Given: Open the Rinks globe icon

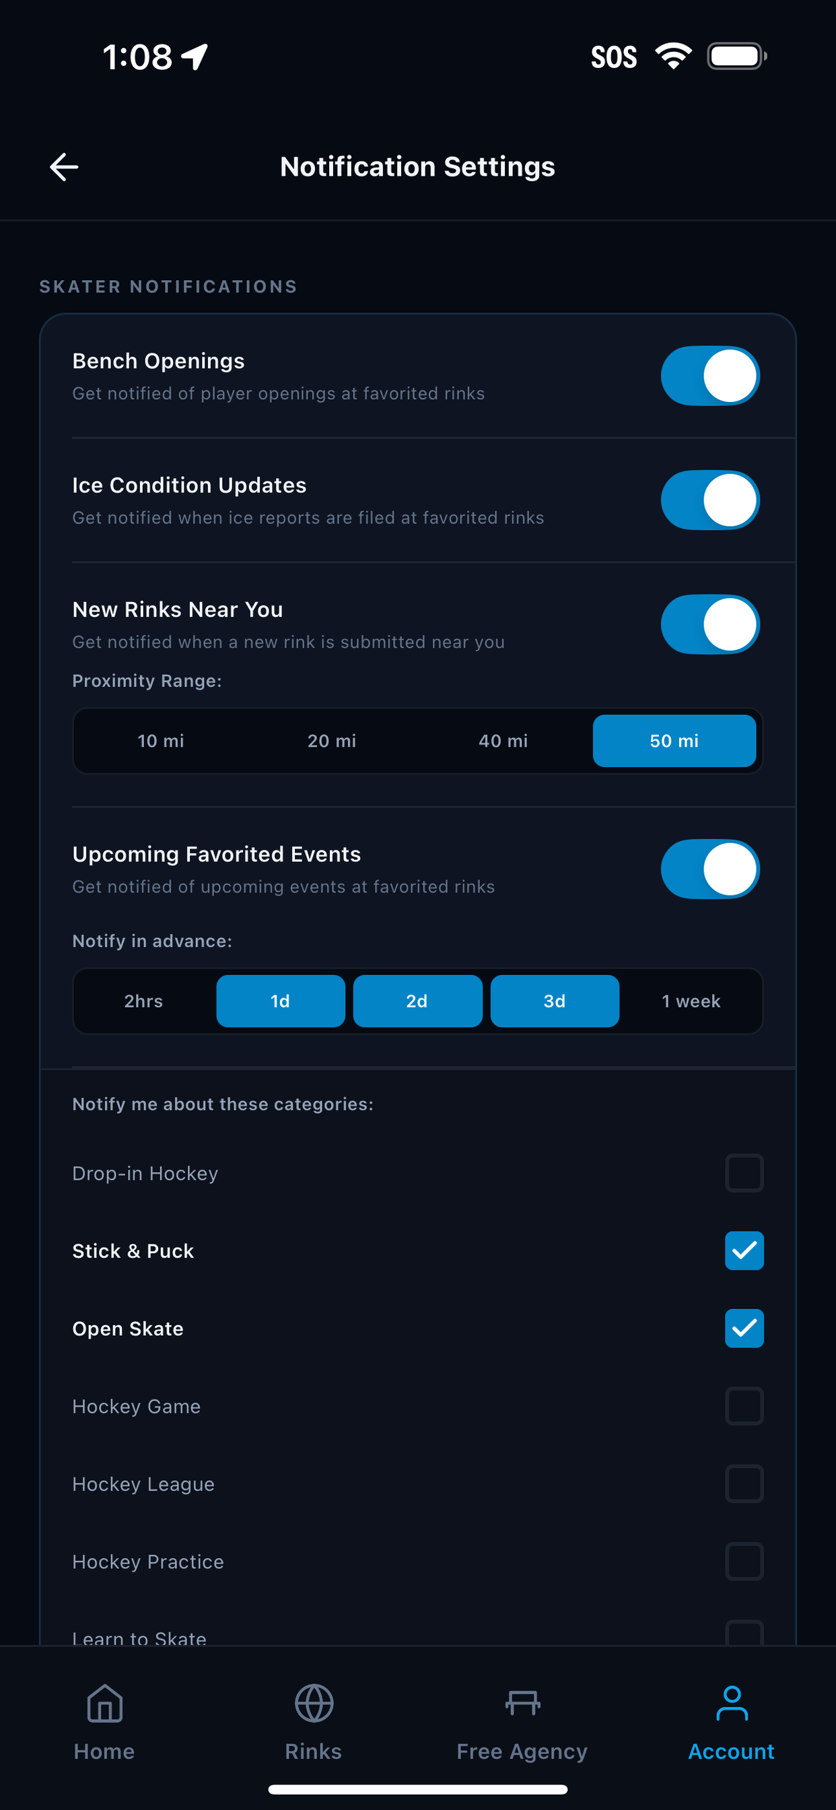Looking at the screenshot, I should point(313,1703).
